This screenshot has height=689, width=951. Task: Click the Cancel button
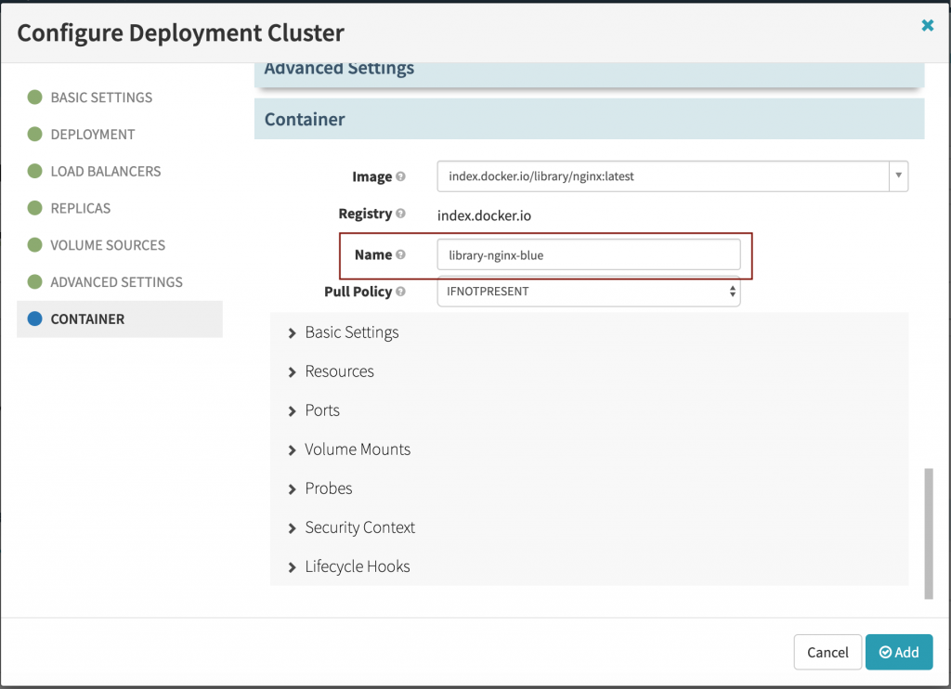(827, 652)
